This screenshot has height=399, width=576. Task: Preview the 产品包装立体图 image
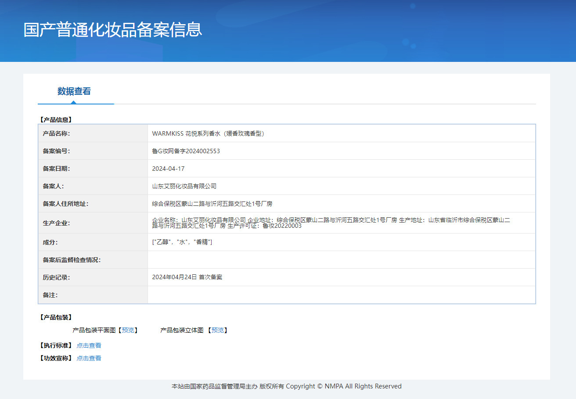(218, 330)
